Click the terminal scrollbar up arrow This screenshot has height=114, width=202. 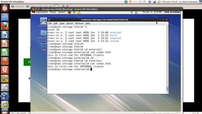[x=167, y=27]
